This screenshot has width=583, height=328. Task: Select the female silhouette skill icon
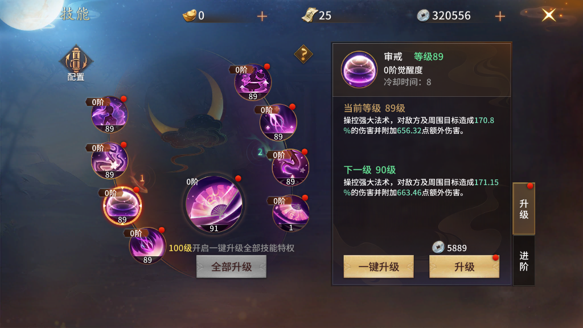[109, 114]
